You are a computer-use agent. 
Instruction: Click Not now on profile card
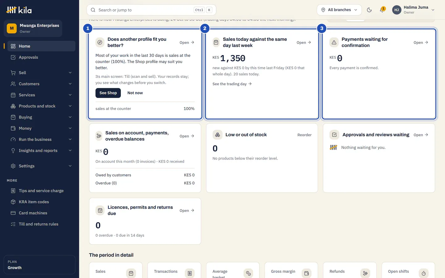point(135,93)
